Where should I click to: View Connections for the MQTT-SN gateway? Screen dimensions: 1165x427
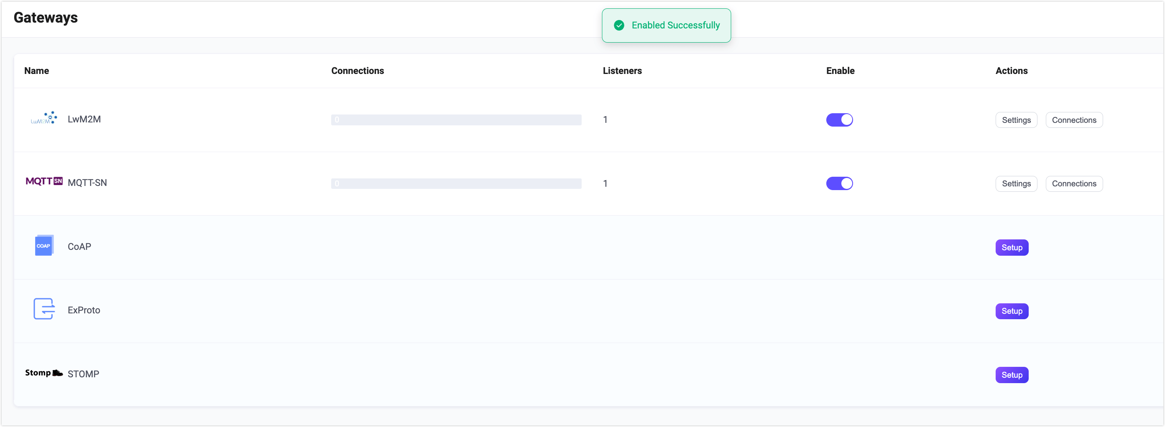point(1074,184)
